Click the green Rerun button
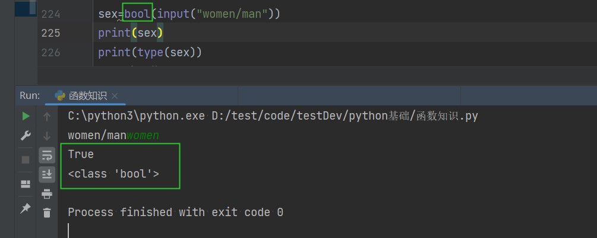Image resolution: width=597 pixels, height=238 pixels. [x=26, y=116]
